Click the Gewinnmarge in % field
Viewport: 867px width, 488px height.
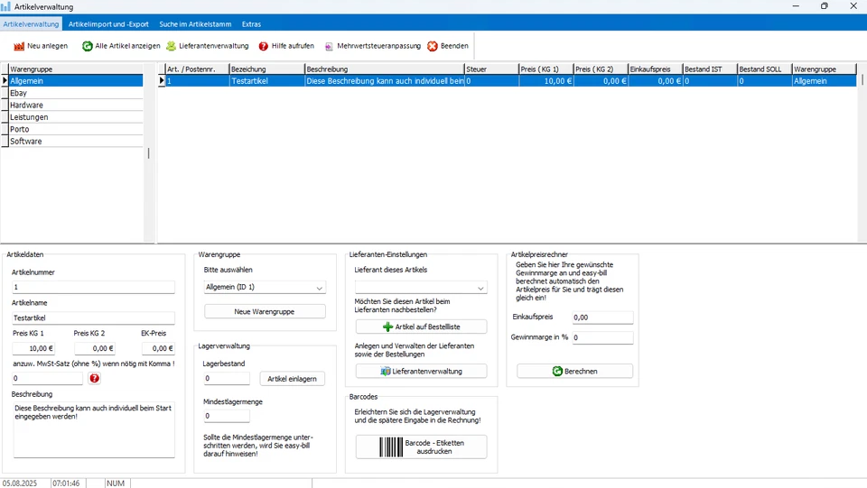[x=602, y=337]
